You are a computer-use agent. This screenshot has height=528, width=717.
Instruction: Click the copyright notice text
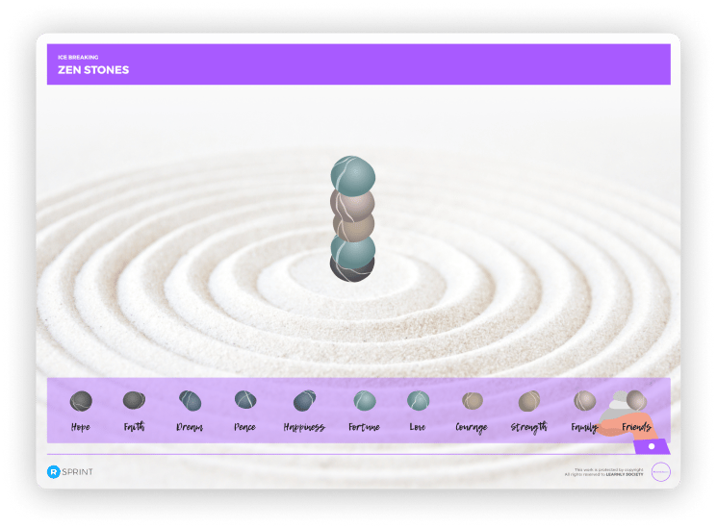[604, 472]
